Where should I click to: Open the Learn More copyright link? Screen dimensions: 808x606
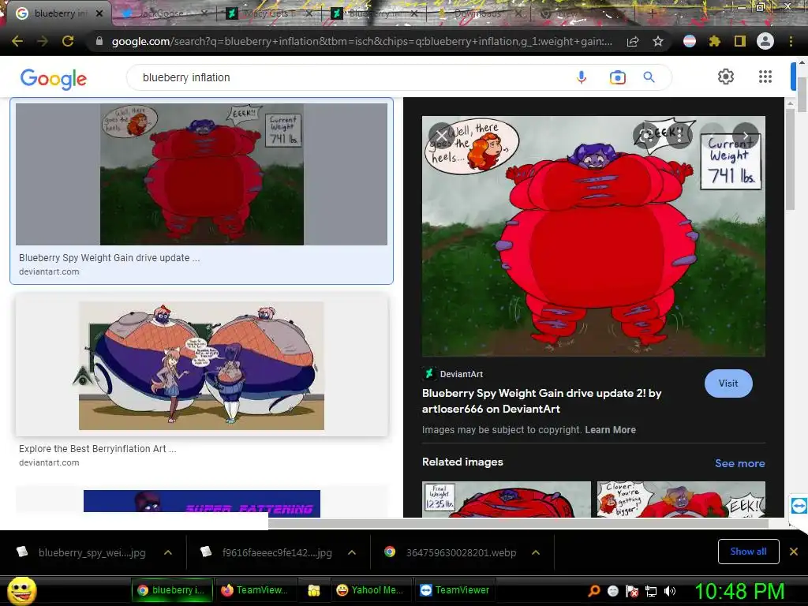coord(610,430)
